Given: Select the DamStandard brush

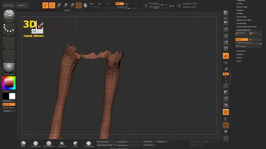Looking at the screenshot, I should [x=49, y=144].
